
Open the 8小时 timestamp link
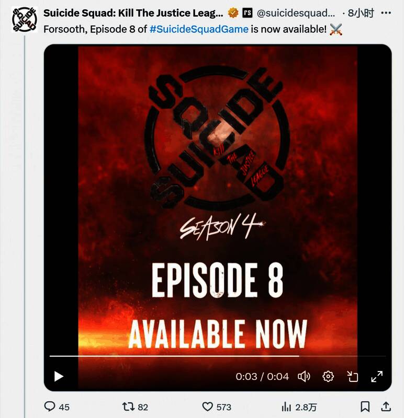pos(361,13)
